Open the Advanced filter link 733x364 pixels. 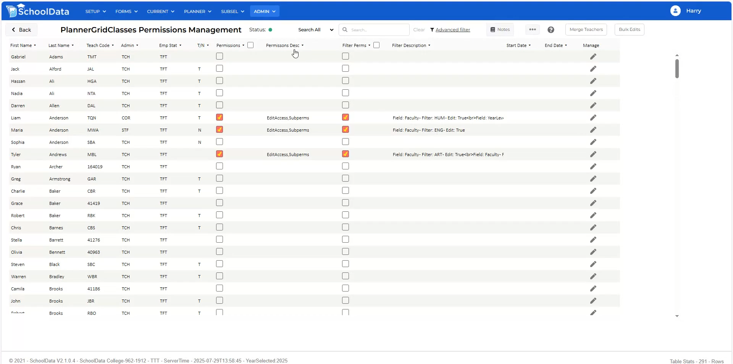point(450,30)
